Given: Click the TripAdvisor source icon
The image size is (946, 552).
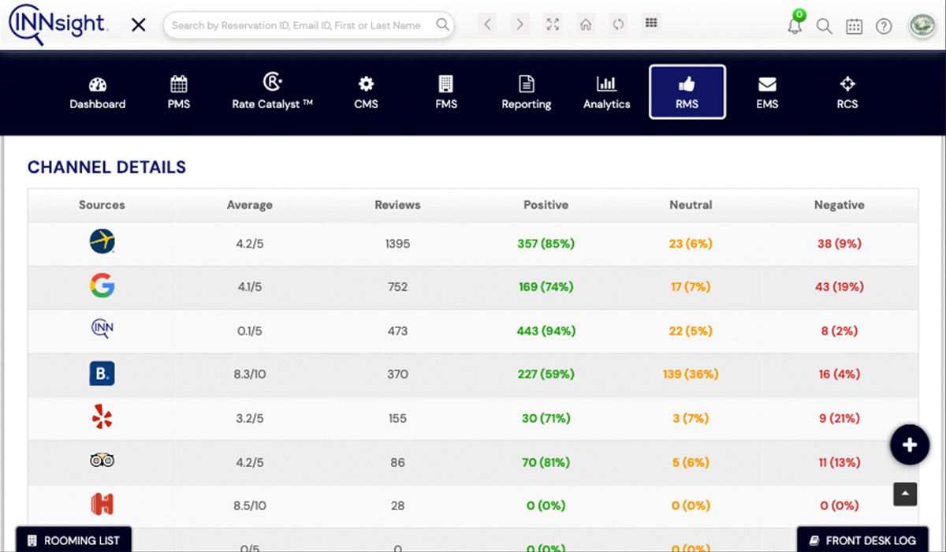Looking at the screenshot, I should tap(102, 461).
